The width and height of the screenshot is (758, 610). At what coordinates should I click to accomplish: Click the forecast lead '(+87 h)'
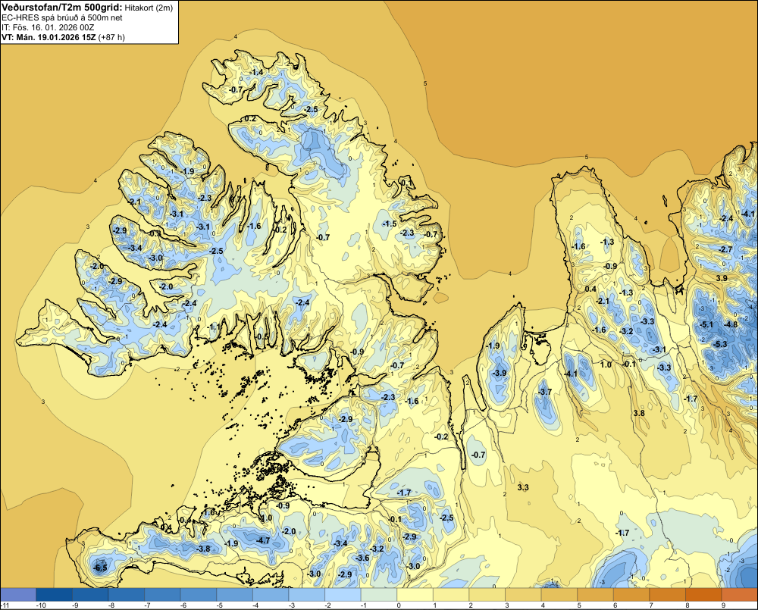(x=111, y=37)
